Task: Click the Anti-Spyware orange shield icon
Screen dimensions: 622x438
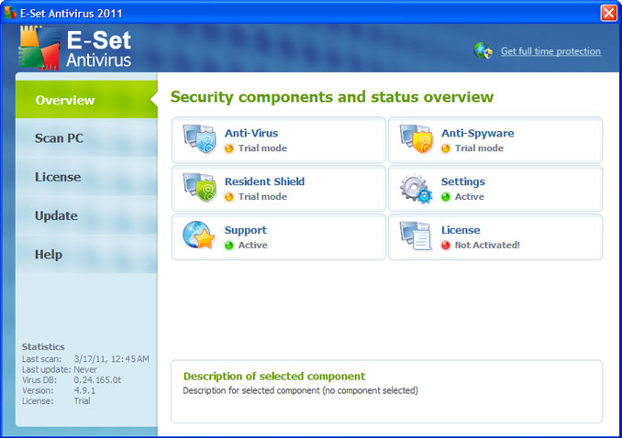Action: coord(417,138)
